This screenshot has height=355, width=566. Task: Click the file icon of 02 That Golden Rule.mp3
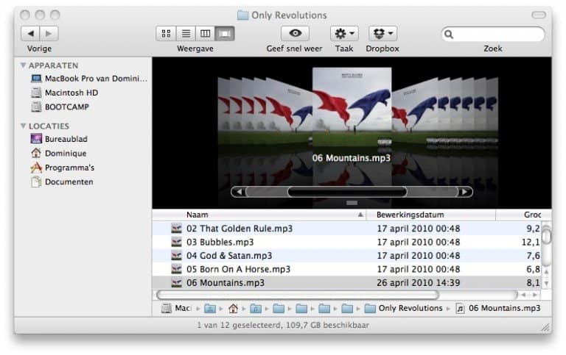click(x=177, y=229)
